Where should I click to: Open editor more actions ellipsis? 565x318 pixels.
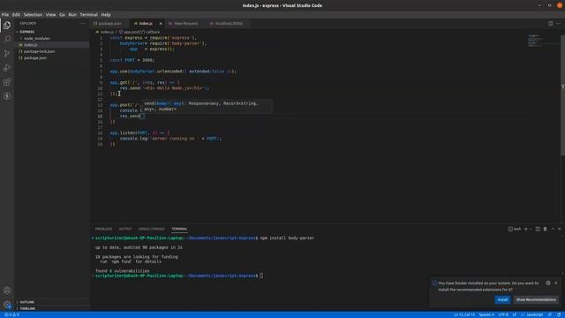[558, 24]
